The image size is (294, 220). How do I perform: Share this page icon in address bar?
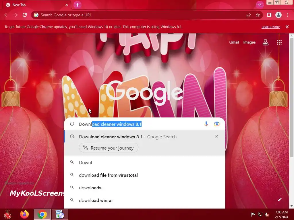(x=249, y=15)
